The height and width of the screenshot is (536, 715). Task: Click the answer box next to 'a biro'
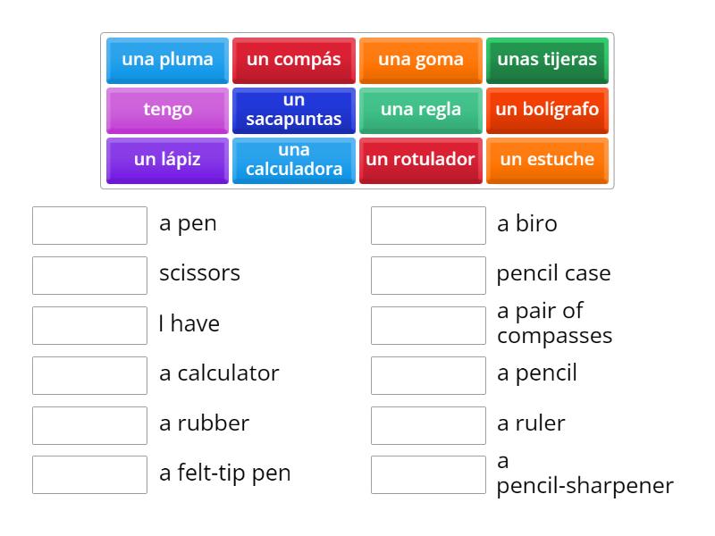point(427,225)
